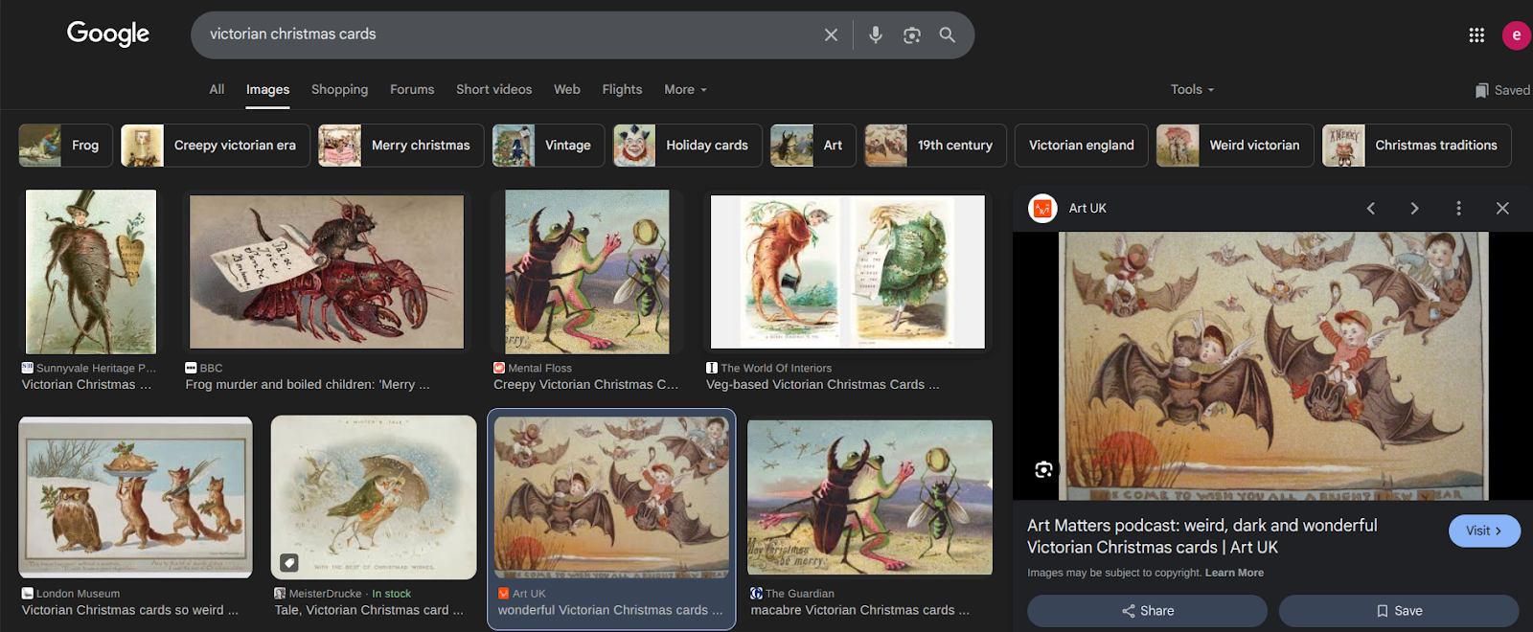
Task: Open the Sunnyvale Heritage carrot man thumbnail
Action: click(91, 272)
